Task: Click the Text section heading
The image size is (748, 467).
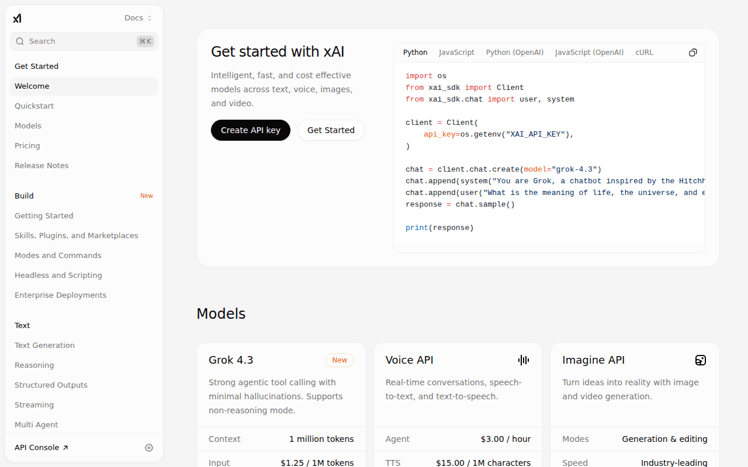Action: (x=22, y=326)
